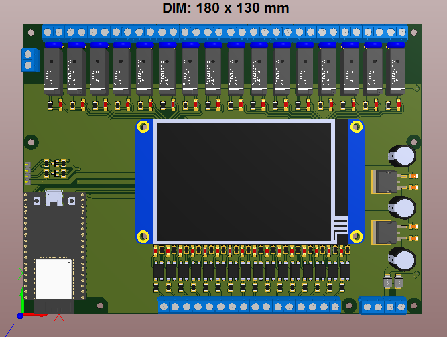Select the leftmost black optocoupler below the display

tap(159, 271)
